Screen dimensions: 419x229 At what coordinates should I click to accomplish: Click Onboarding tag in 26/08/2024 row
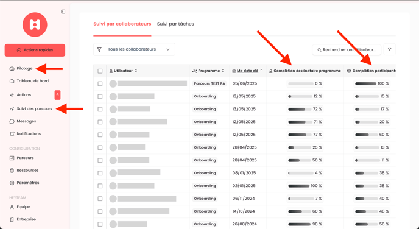click(205, 224)
